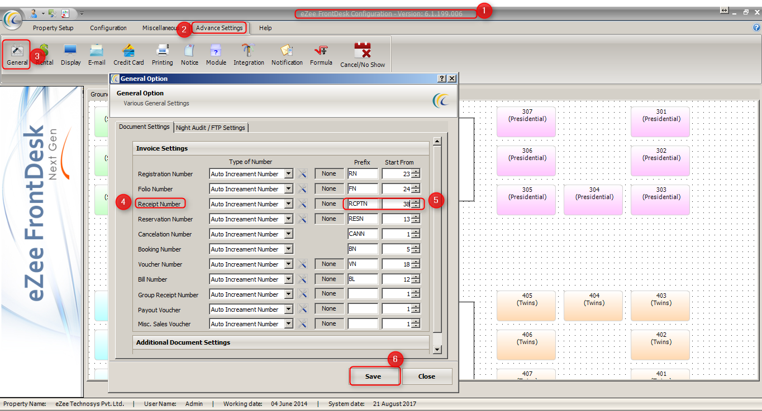Select room 307 Presidential tile
Screen dimensions: 762x411
pos(527,122)
